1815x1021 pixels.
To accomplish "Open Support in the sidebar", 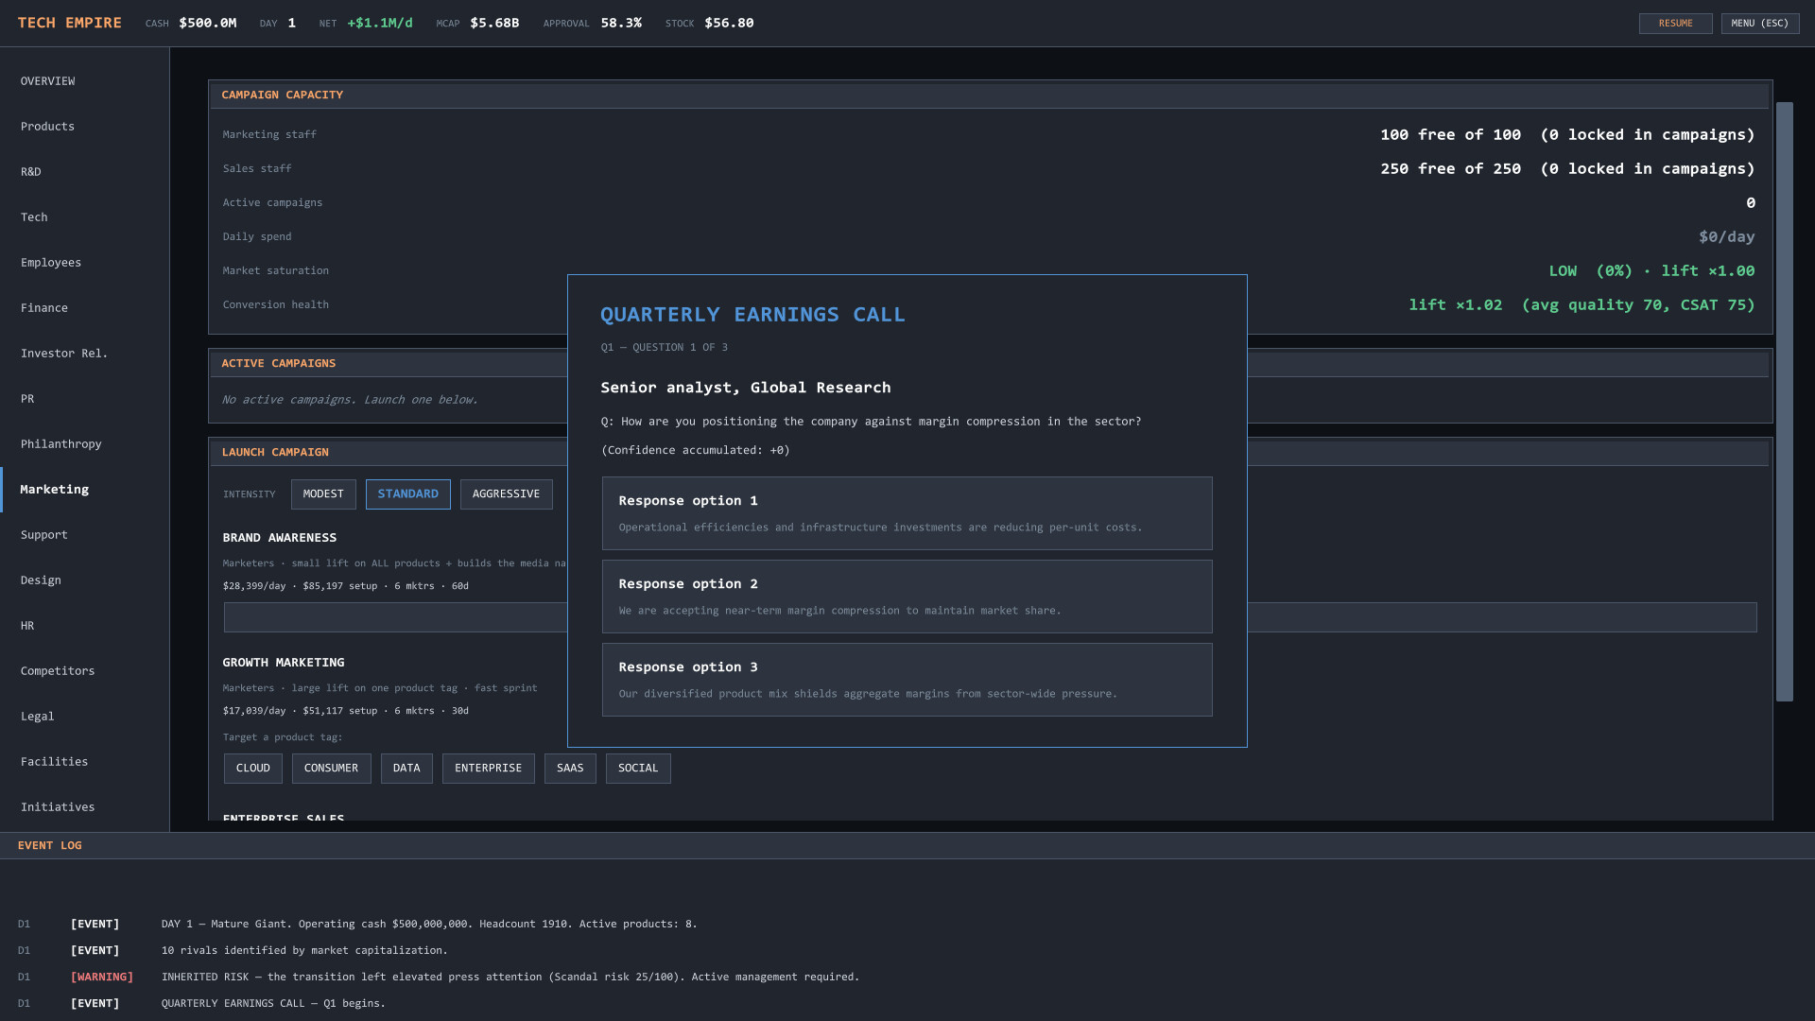I will [85, 535].
